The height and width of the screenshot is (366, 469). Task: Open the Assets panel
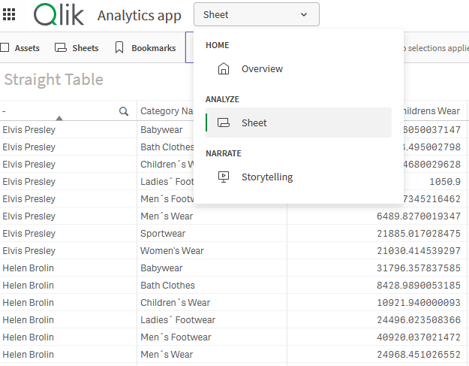click(27, 48)
